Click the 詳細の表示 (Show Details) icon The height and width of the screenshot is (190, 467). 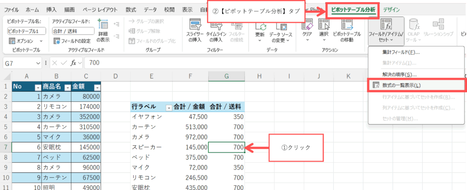pyautogui.click(x=103, y=30)
